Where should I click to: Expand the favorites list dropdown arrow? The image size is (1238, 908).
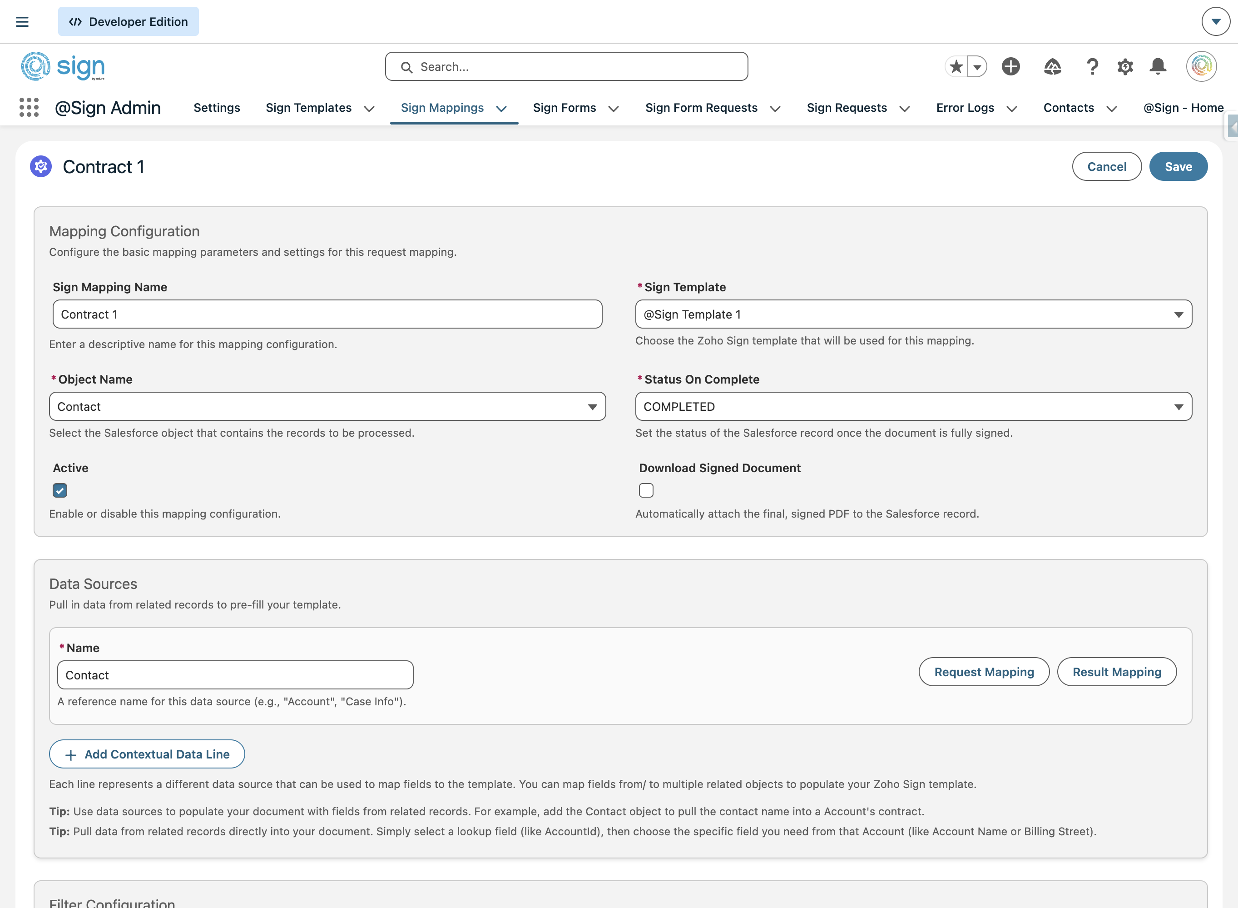click(977, 67)
